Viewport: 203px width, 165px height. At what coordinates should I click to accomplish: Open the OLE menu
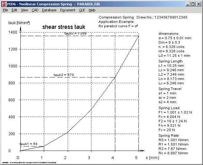(x=82, y=10)
